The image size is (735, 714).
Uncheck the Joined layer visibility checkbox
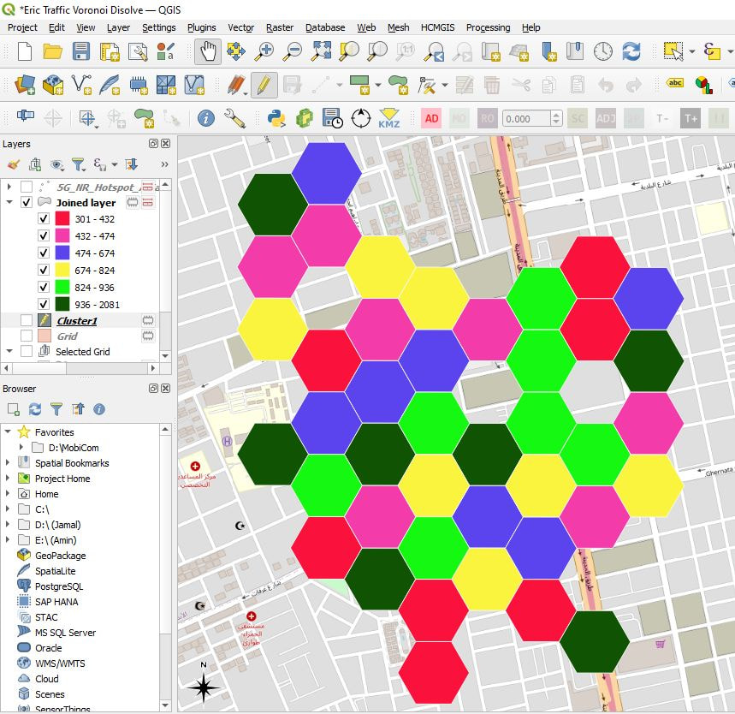27,203
